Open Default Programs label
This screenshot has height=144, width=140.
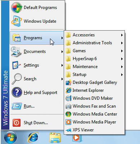(40, 8)
